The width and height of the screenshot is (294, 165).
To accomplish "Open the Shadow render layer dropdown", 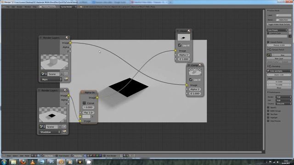I will click(x=50, y=132).
